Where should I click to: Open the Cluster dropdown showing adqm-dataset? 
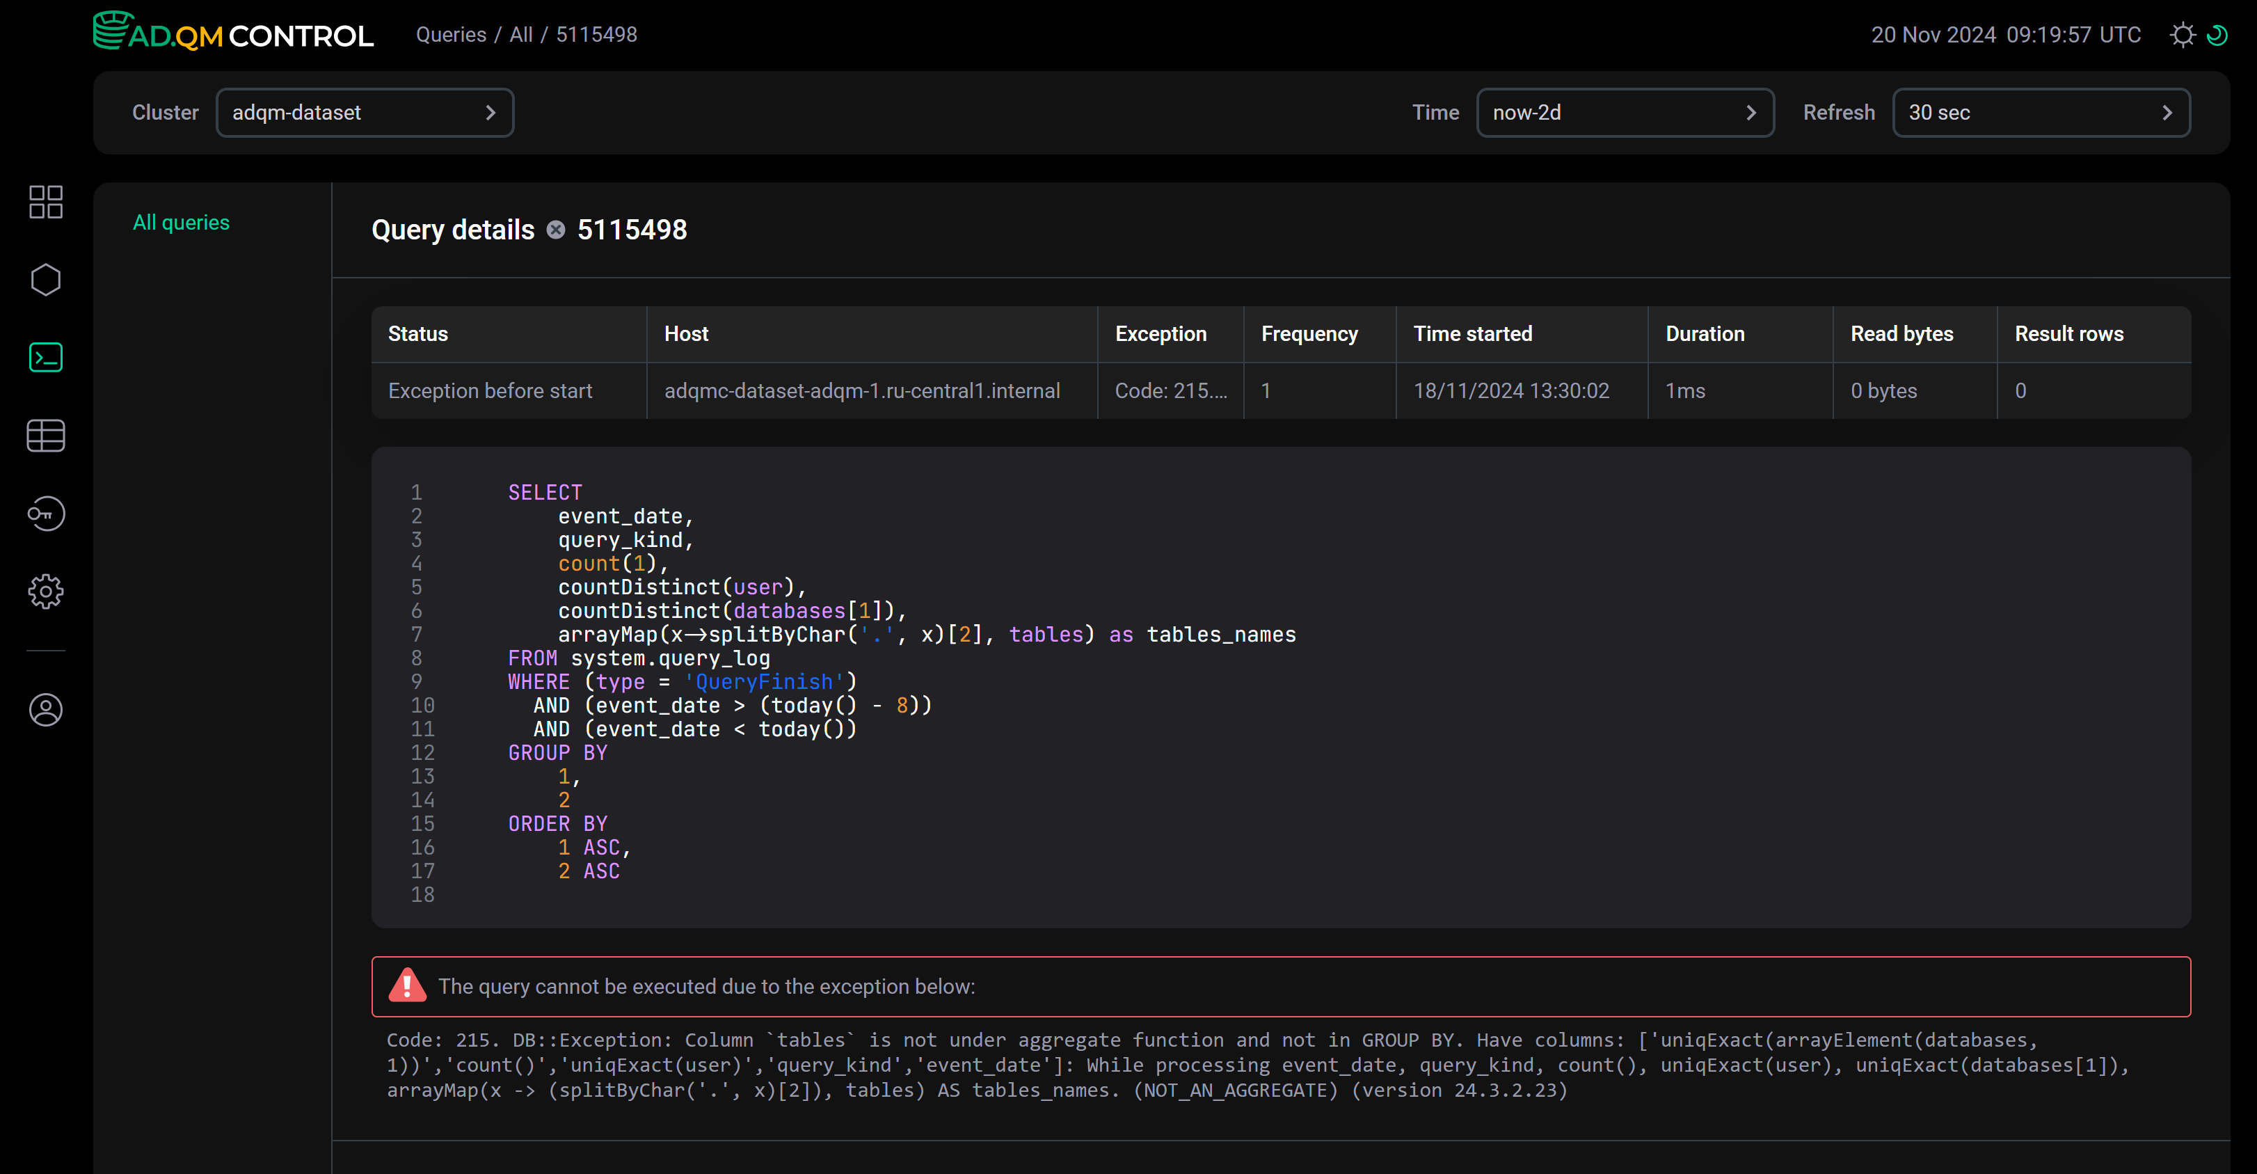(x=365, y=112)
